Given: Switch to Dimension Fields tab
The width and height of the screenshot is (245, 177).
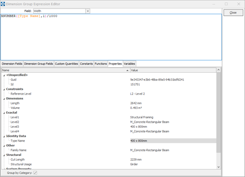Looking at the screenshot, I should click(12, 64).
